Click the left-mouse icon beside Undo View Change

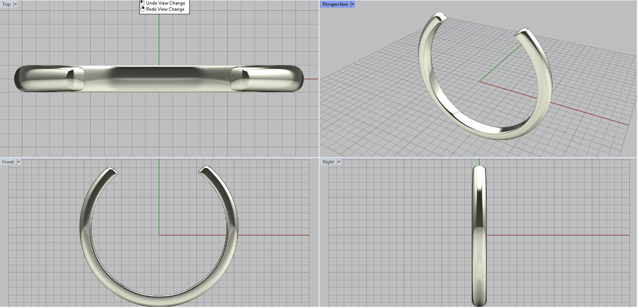pos(142,3)
